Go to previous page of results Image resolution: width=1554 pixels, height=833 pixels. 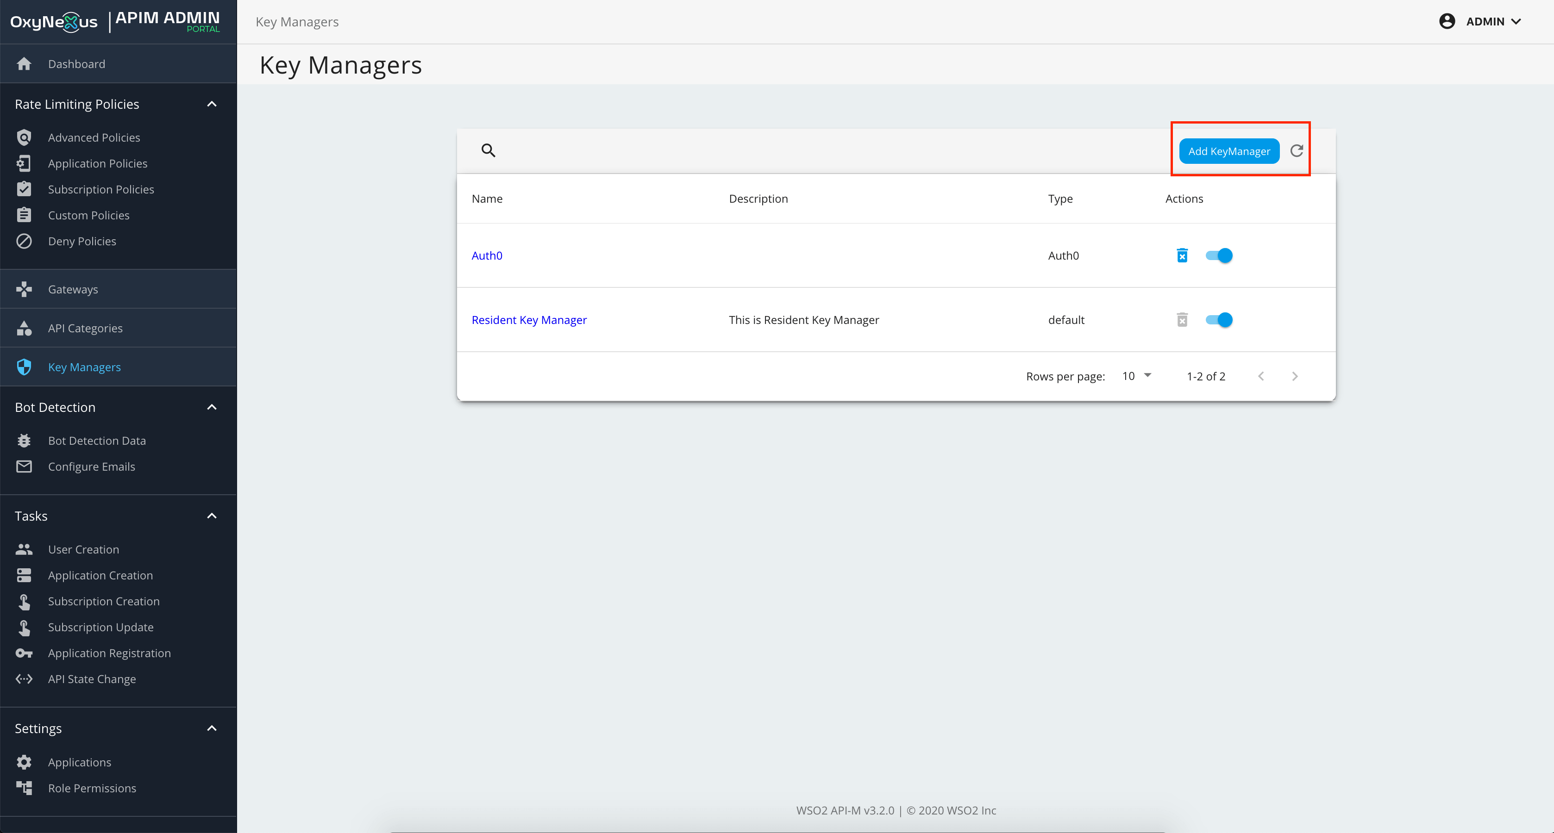[1261, 376]
